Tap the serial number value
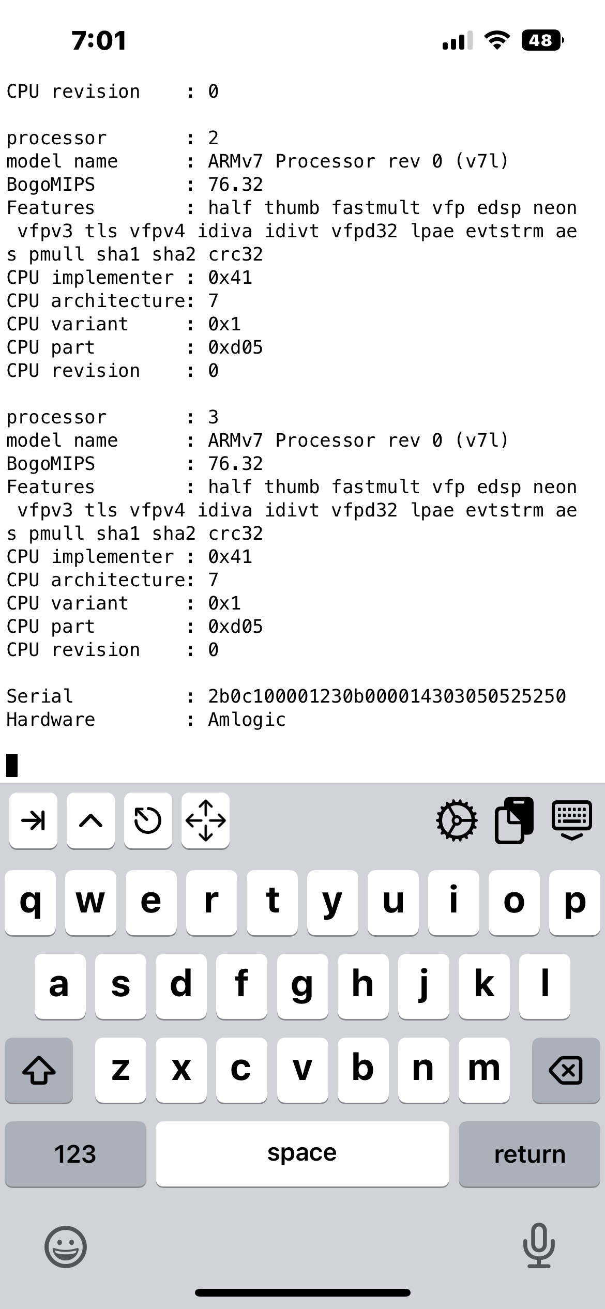This screenshot has width=605, height=1309. click(387, 696)
